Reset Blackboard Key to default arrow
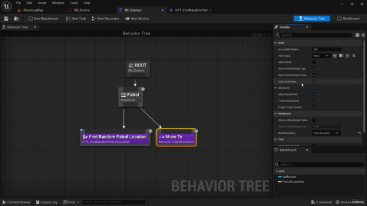 point(360,133)
